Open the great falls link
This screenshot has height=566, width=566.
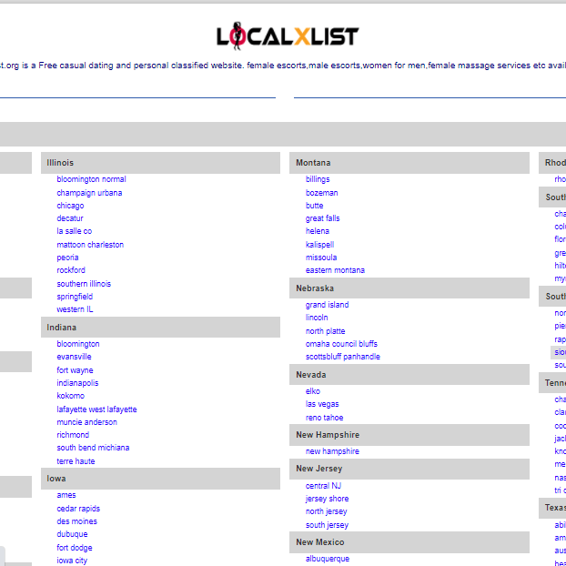tap(322, 218)
